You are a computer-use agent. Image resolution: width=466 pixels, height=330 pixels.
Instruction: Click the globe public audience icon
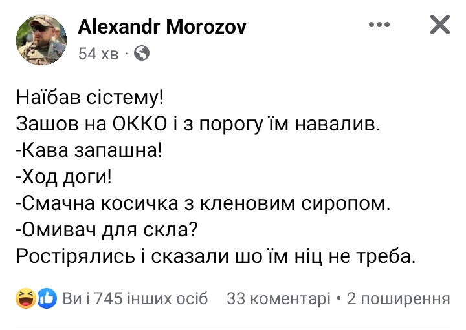141,54
